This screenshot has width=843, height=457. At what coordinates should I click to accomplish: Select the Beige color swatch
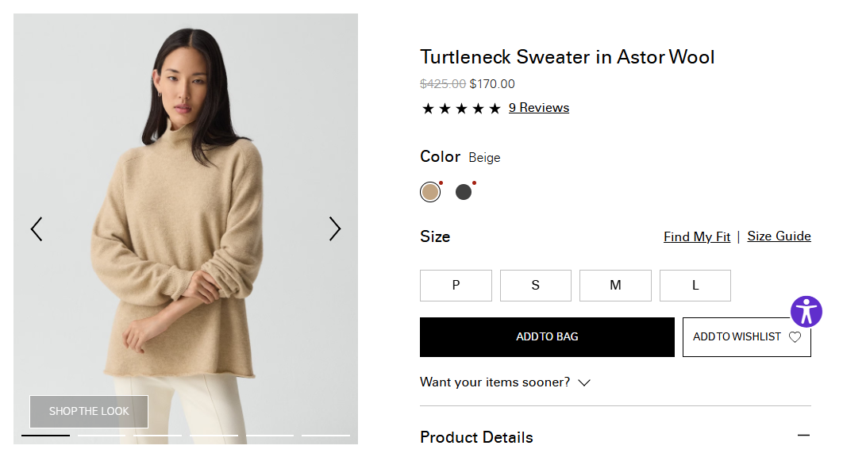[x=430, y=192]
